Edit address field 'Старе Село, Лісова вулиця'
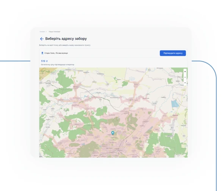The width and height of the screenshot is (222, 191). coord(56,53)
